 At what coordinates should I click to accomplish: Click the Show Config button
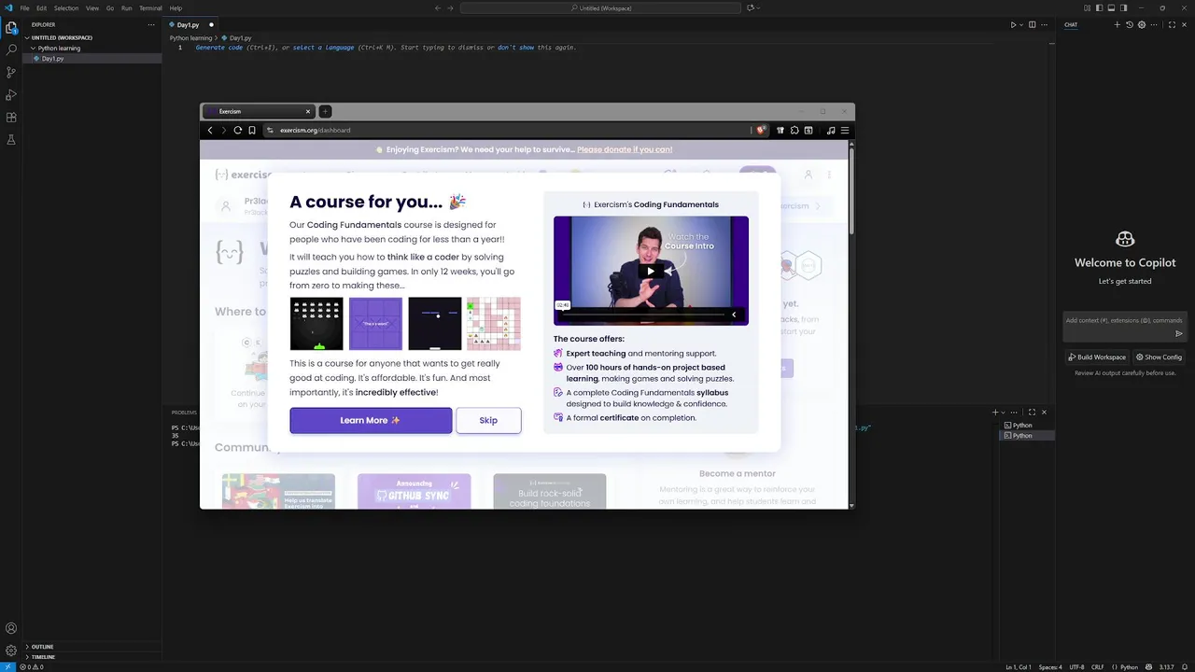click(1159, 357)
